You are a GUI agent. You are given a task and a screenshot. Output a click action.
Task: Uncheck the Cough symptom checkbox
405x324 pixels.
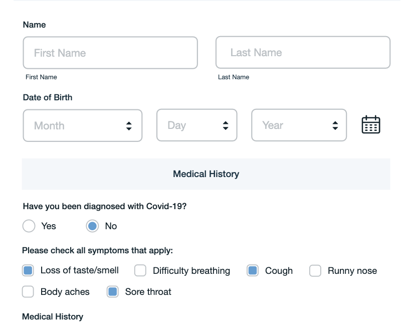point(253,271)
